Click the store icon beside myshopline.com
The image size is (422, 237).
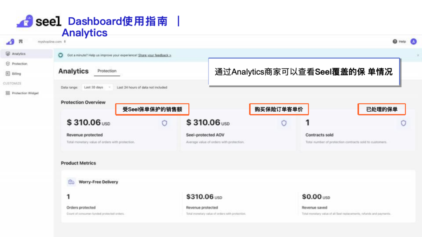coord(21,42)
